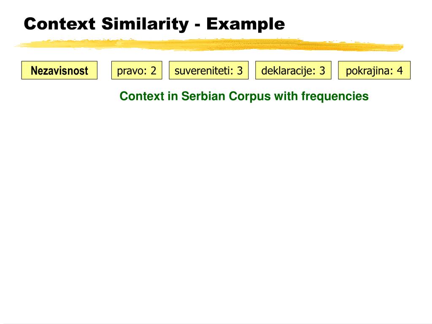The height and width of the screenshot is (324, 432).
Task: Click the bold Nezavisnost box
Action: pos(59,70)
